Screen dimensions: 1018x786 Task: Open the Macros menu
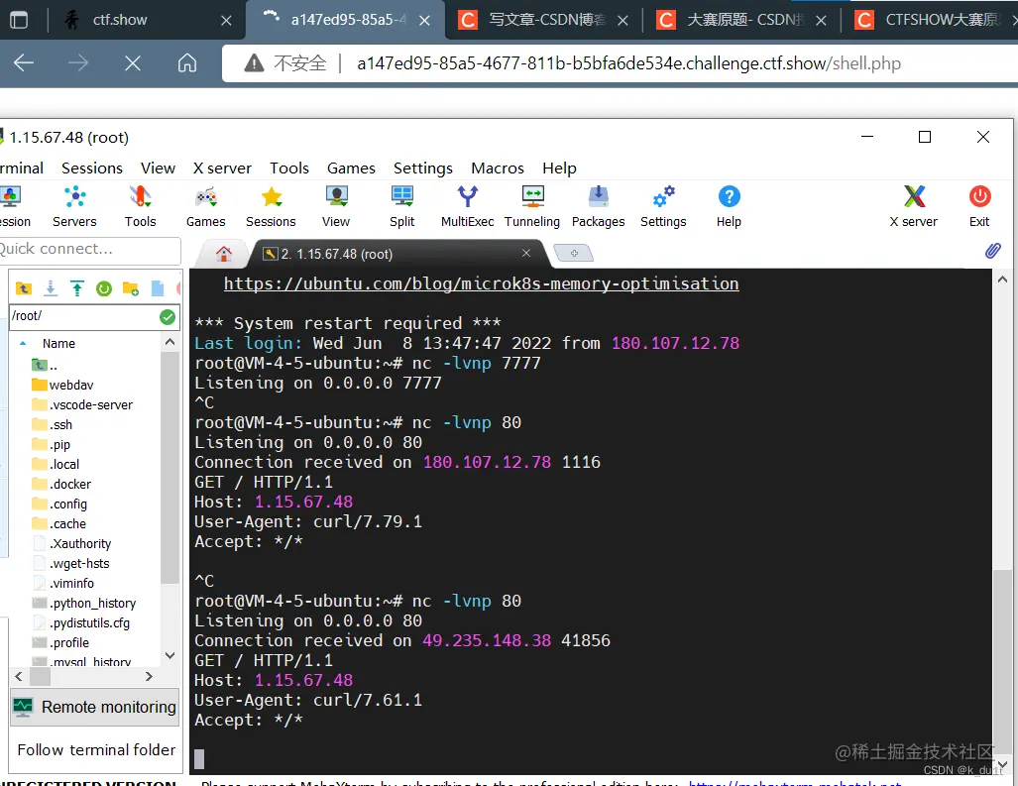click(498, 168)
